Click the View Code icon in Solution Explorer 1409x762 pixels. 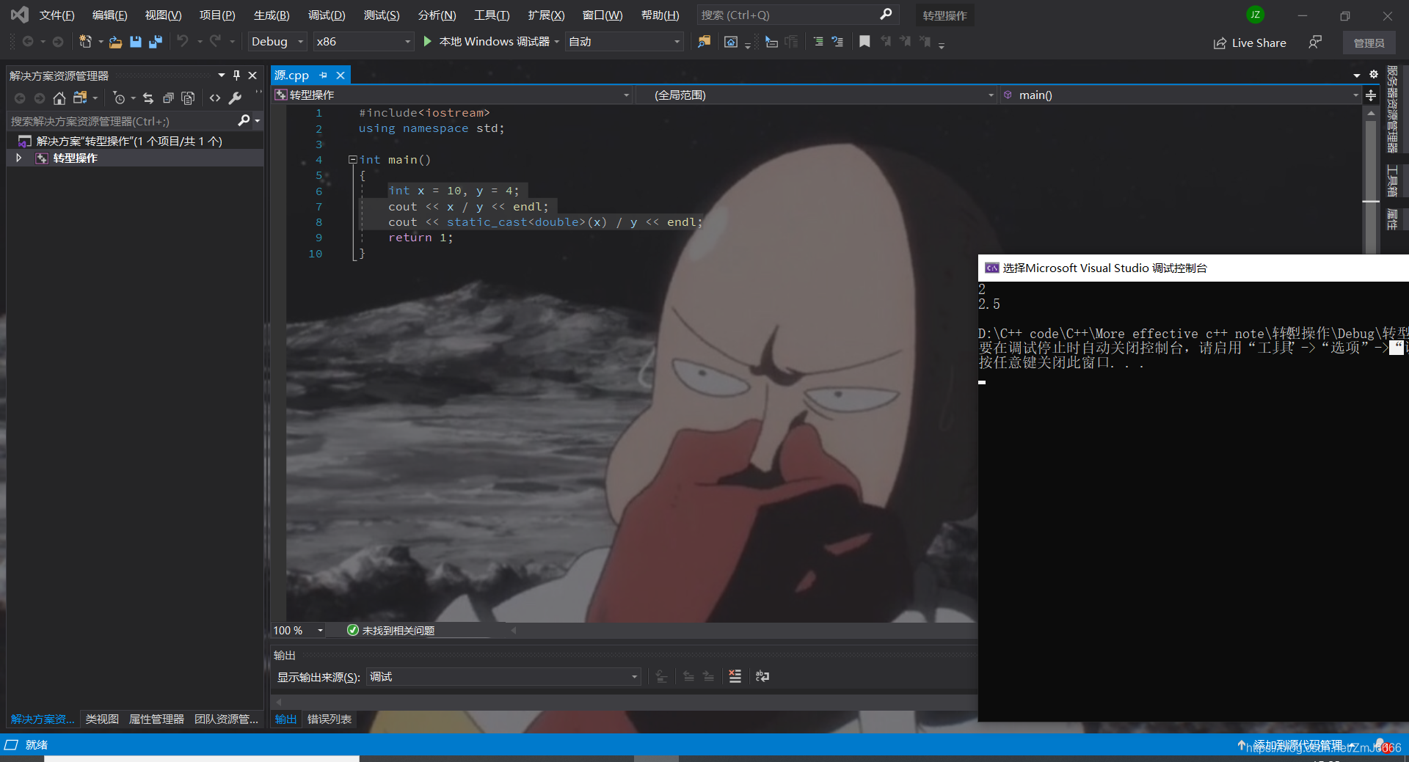pyautogui.click(x=215, y=98)
